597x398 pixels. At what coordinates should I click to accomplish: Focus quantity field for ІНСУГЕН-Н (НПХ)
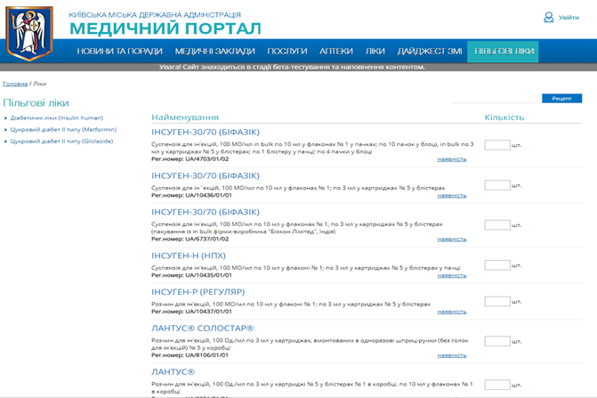point(497,265)
